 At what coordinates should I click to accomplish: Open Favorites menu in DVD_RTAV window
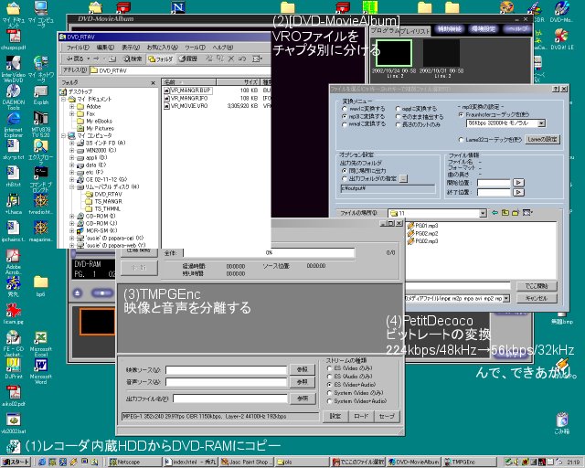[162, 48]
